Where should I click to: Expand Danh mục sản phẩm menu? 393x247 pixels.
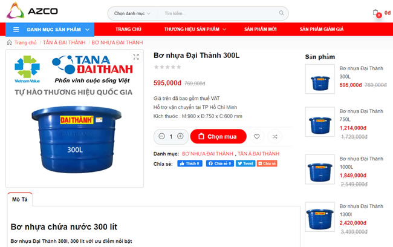tap(50, 30)
